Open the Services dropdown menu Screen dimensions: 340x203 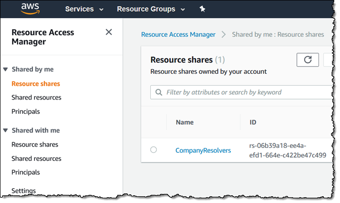[x=84, y=9]
